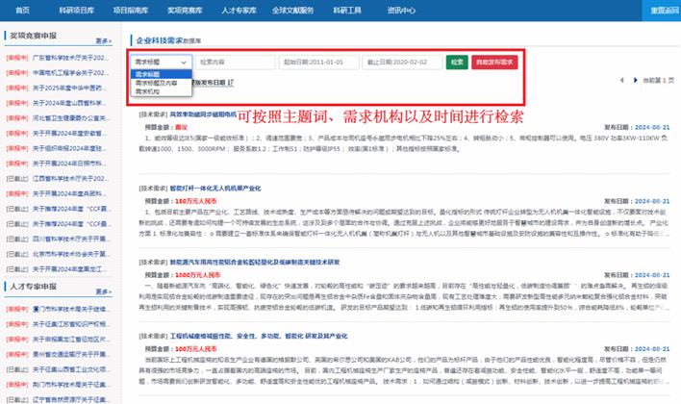
Task: Open 资讯中心 in the top navigation
Action: 401,11
